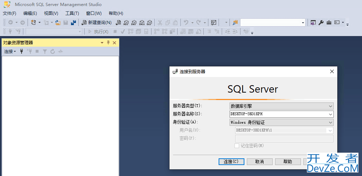The width and height of the screenshot is (362, 176).
Task: Click the DMX query icon
Action: click(x=134, y=23)
